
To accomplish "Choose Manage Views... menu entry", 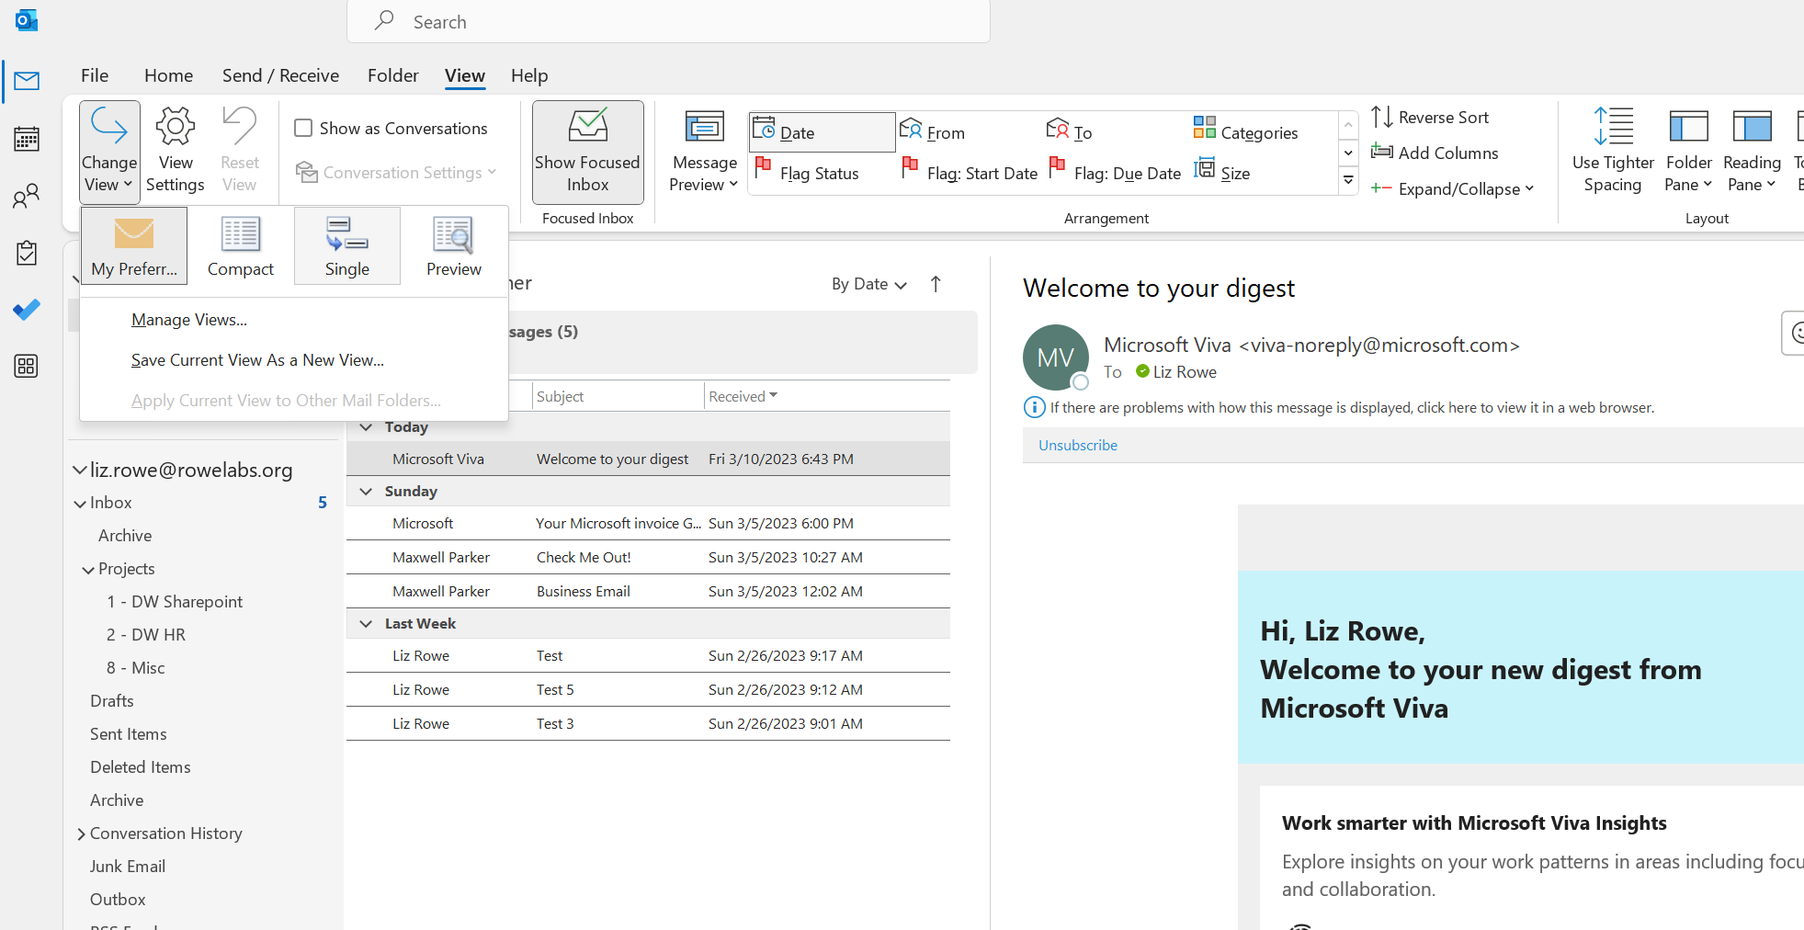I will pyautogui.click(x=294, y=320).
